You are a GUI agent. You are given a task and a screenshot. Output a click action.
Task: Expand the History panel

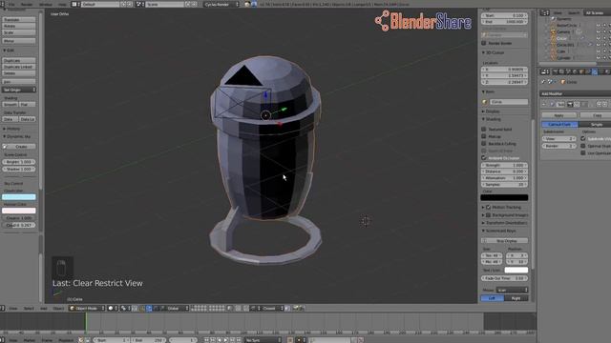[12, 129]
